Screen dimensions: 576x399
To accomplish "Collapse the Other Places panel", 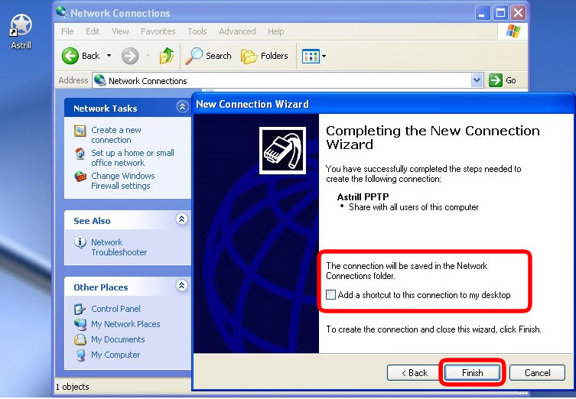I will point(182,287).
